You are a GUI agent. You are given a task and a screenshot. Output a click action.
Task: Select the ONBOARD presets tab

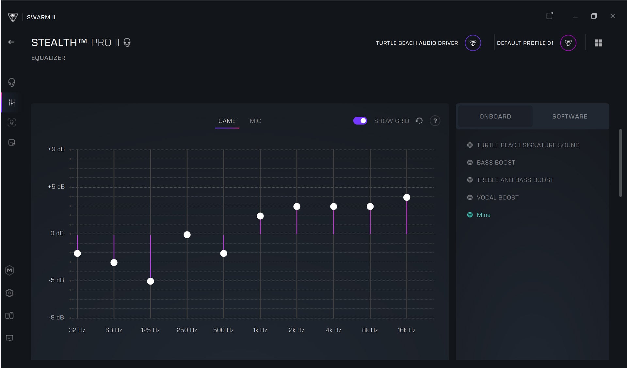click(495, 116)
